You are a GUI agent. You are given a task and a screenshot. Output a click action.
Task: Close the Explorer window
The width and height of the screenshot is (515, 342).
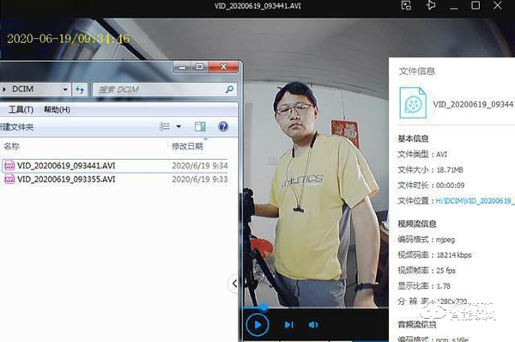223,67
